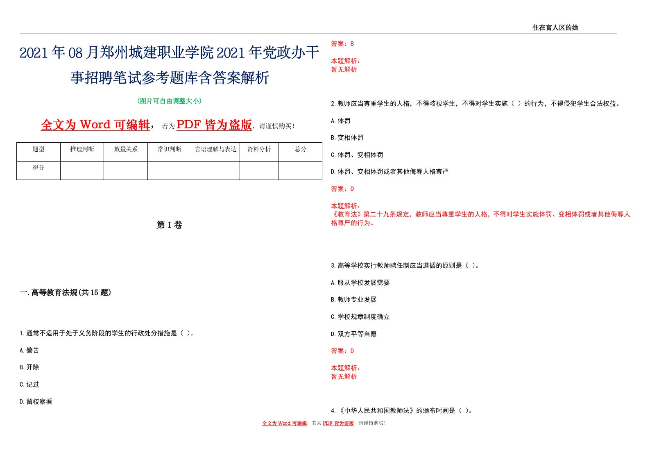Choose option 'A.服从学校发展需要'
650x460 pixels.
(360, 283)
